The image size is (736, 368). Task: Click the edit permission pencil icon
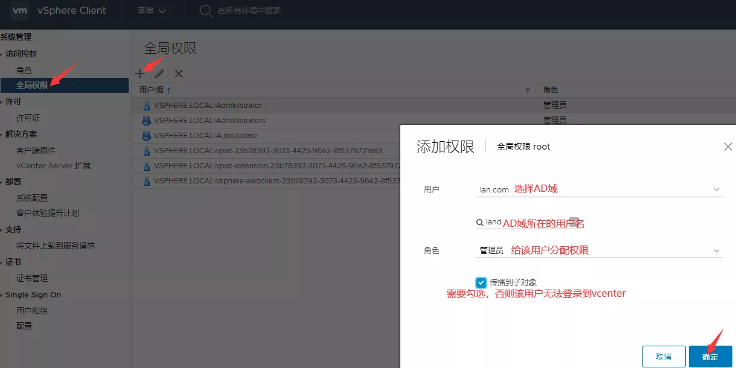[x=159, y=74]
